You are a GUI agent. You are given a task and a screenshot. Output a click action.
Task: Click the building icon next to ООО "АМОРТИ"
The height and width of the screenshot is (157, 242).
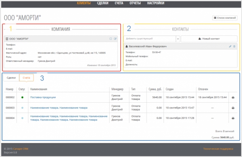pyautogui.click(x=7, y=39)
